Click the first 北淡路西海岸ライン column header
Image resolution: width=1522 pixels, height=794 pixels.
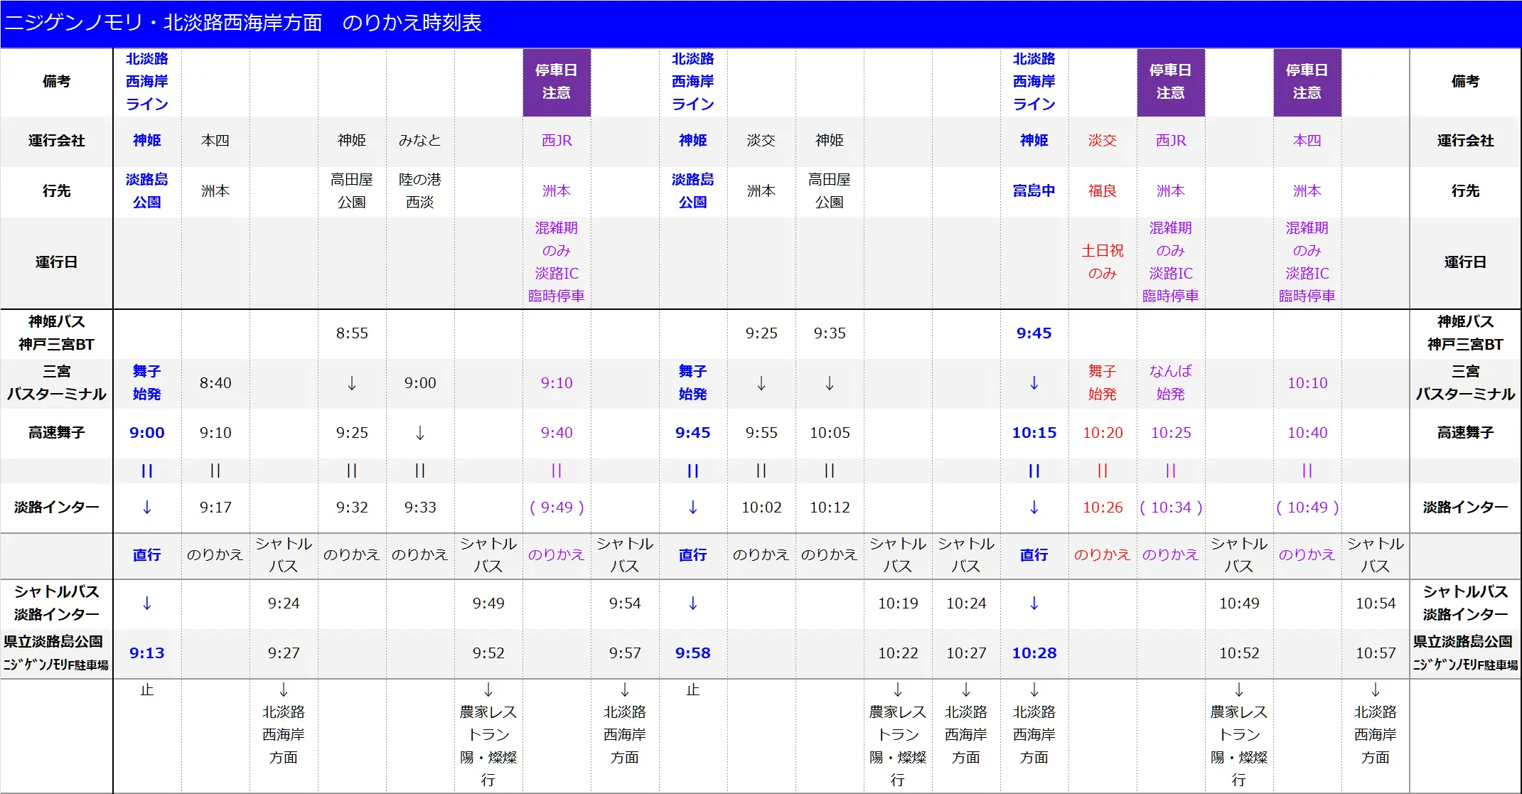point(147,82)
